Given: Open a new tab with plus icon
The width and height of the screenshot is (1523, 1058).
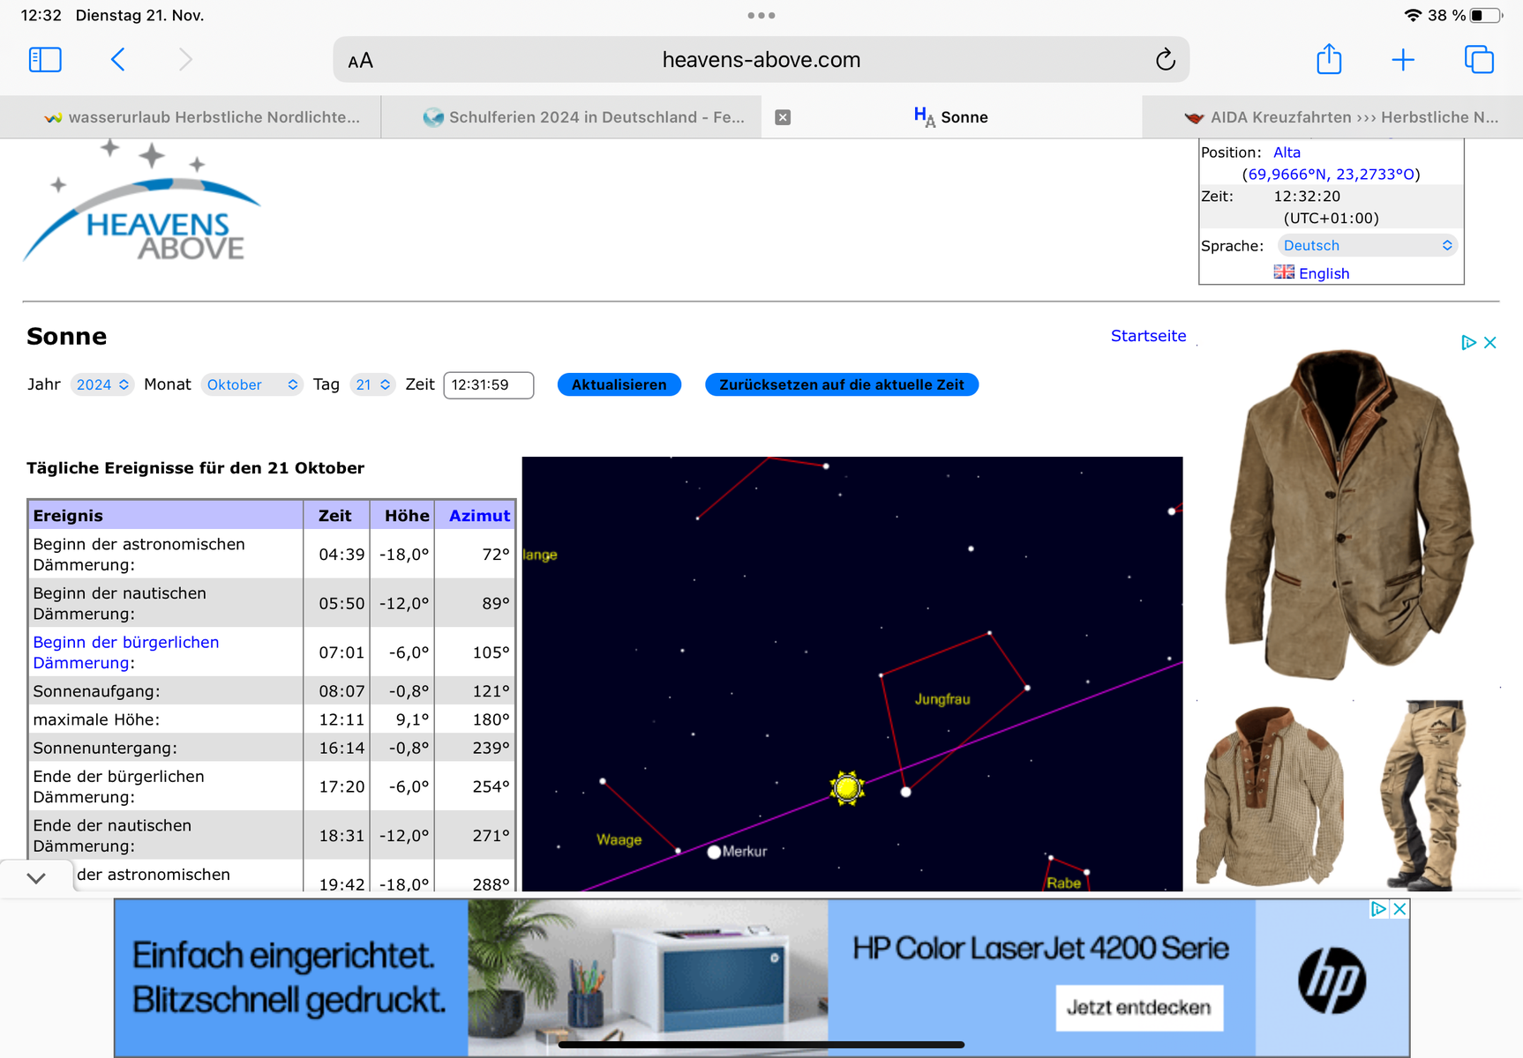Looking at the screenshot, I should (x=1402, y=60).
